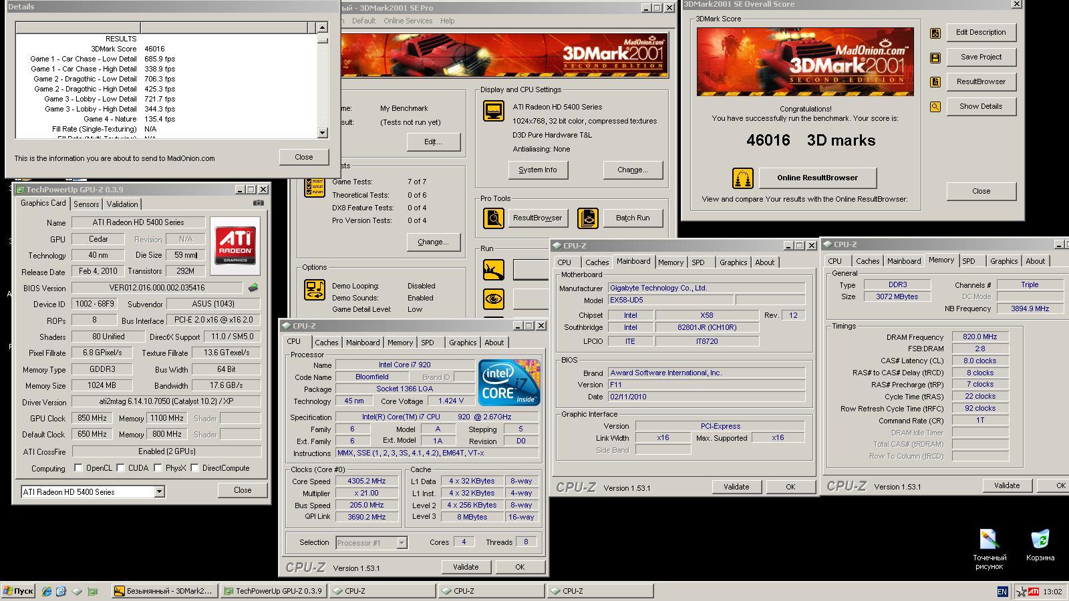Click the Details list scrollbar down arrow

(322, 133)
